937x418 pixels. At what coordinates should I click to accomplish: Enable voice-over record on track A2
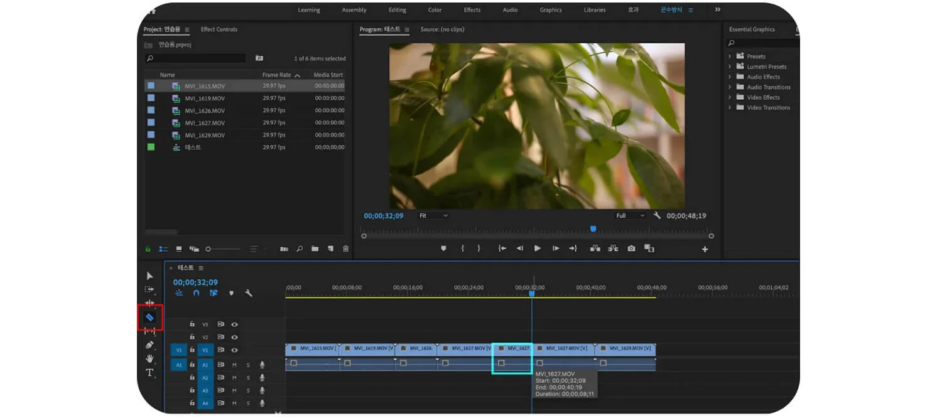coord(262,378)
